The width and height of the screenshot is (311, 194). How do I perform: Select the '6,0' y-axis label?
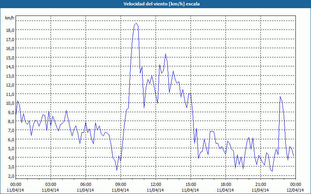(x=11, y=139)
